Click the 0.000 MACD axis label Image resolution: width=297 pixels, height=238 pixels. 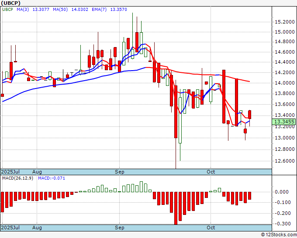click(283, 192)
